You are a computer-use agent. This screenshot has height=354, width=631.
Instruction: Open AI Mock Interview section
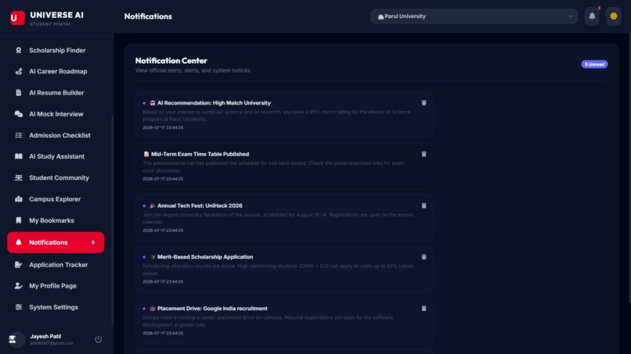[56, 114]
